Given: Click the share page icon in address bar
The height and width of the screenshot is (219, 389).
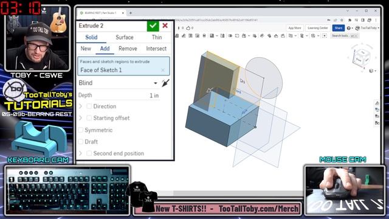Looking at the screenshot, I should coord(335,20).
